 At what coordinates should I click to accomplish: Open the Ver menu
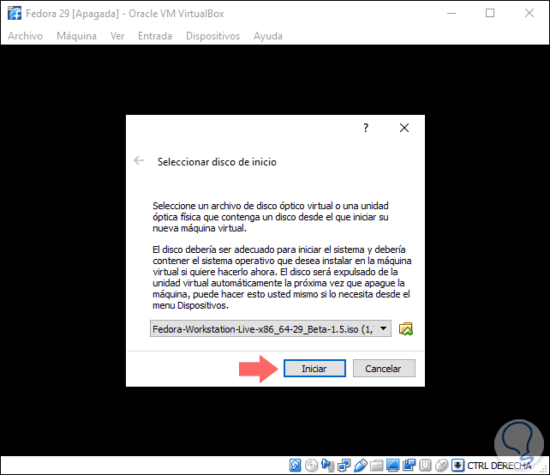pos(117,36)
